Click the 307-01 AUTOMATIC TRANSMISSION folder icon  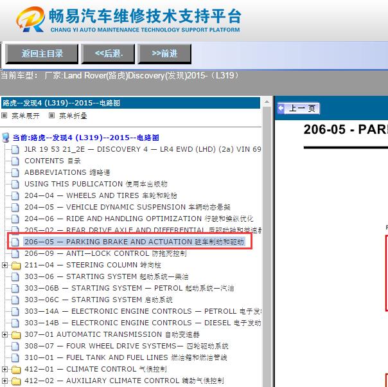pyautogui.click(x=16, y=335)
